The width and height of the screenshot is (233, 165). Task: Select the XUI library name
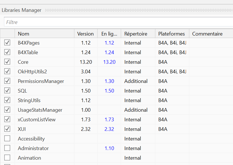coord(22,129)
